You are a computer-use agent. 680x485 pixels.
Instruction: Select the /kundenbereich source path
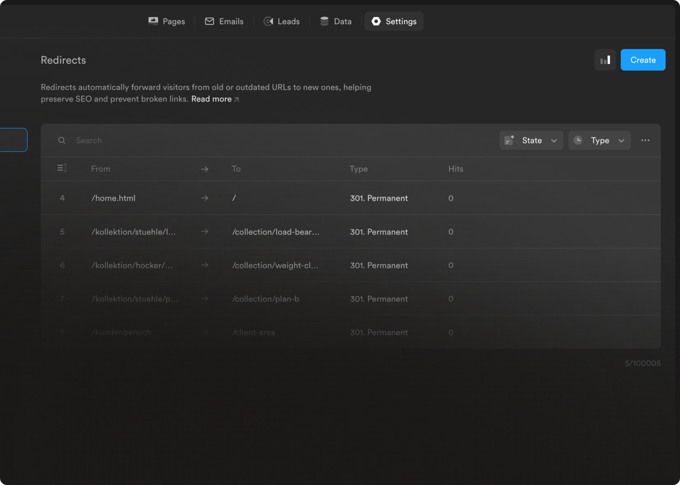(x=121, y=332)
